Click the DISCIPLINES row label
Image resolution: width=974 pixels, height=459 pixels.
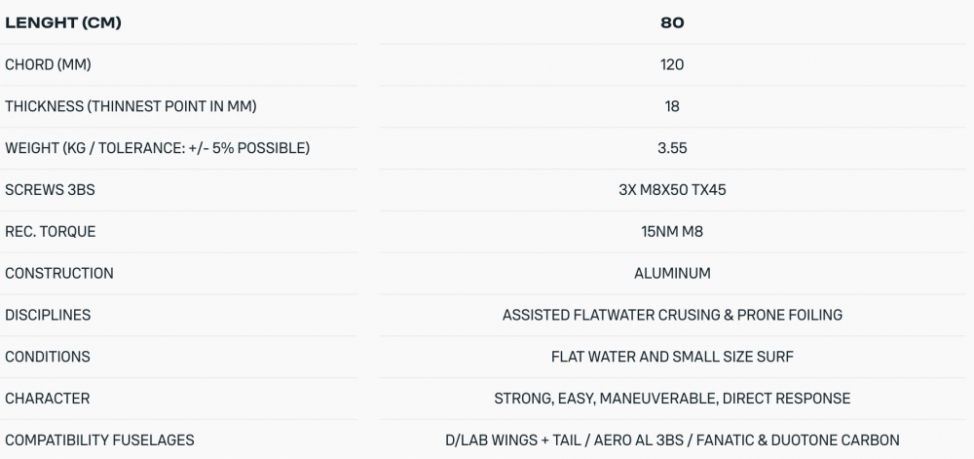(48, 315)
